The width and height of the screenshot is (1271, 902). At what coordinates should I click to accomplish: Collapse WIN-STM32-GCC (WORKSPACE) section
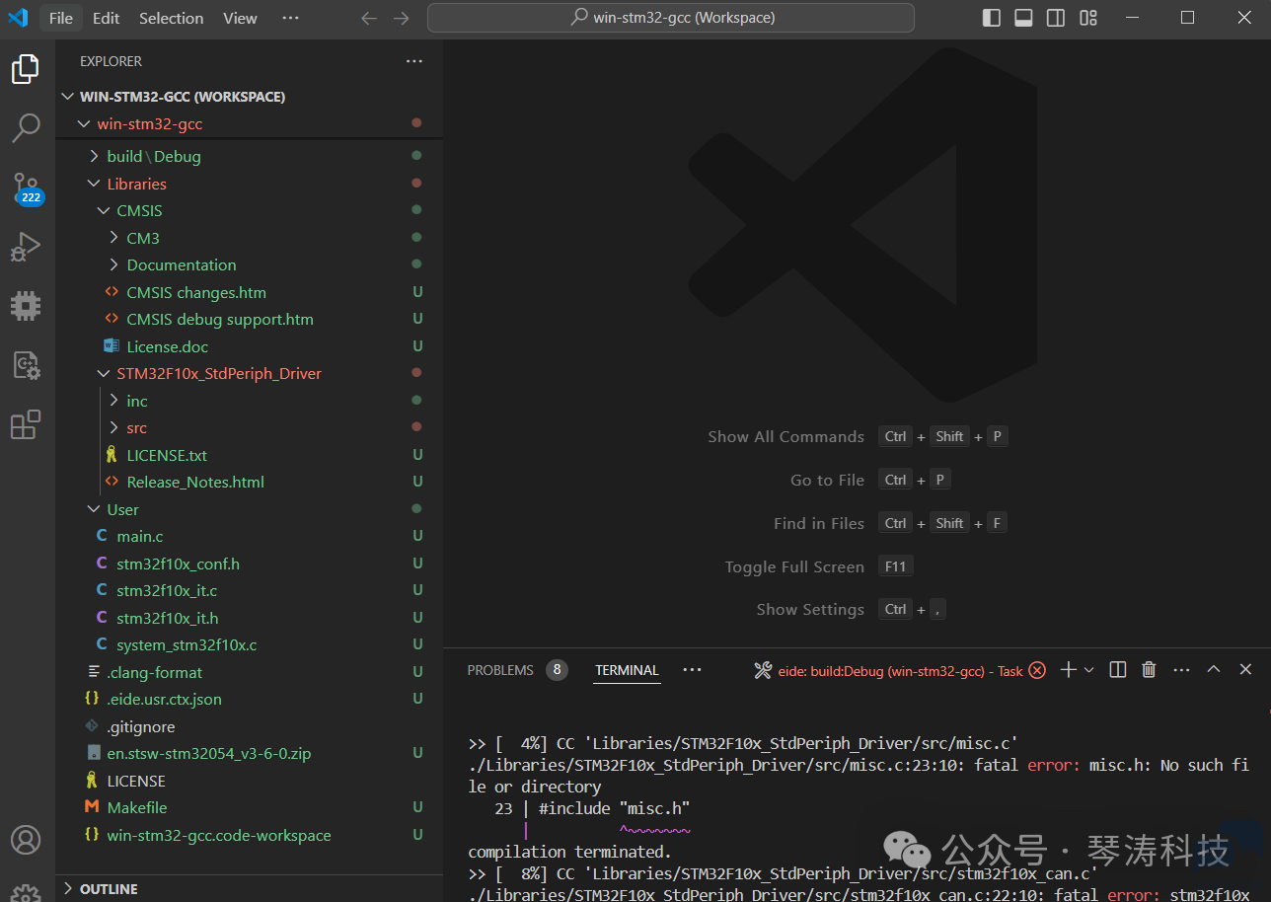pos(249,97)
